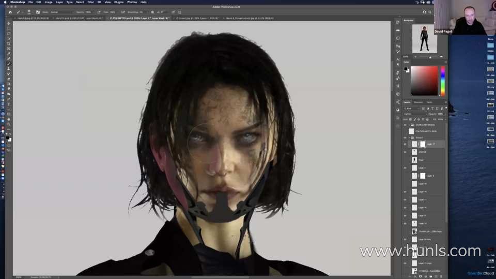The image size is (496, 279).
Task: Select the Zoom tool in the toolbar
Action: coord(9,125)
